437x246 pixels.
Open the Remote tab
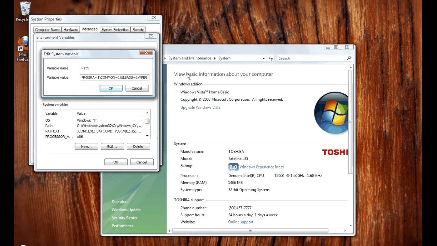(138, 30)
